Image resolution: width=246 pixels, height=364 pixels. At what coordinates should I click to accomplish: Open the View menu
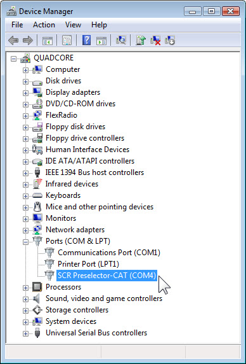[73, 25]
